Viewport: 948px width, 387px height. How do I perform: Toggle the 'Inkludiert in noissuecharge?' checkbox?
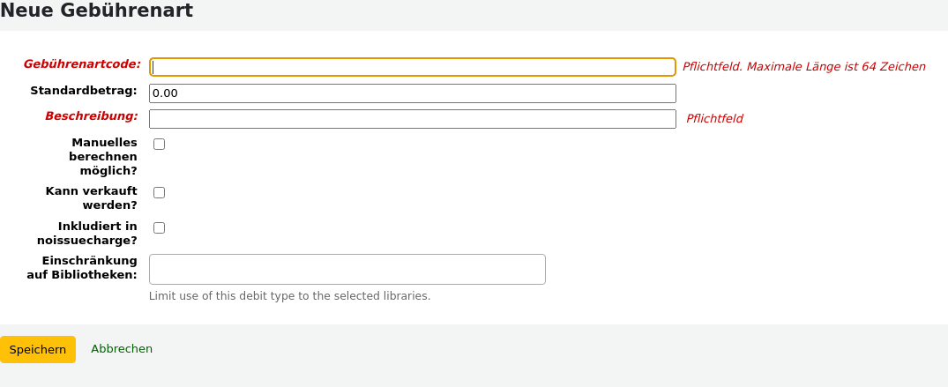[x=160, y=227]
